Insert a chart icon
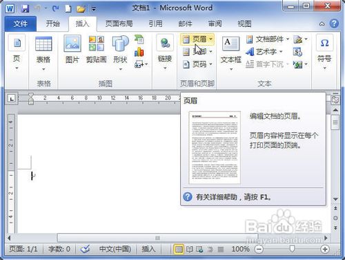Viewport: 345px width, 260px height. click(139, 52)
